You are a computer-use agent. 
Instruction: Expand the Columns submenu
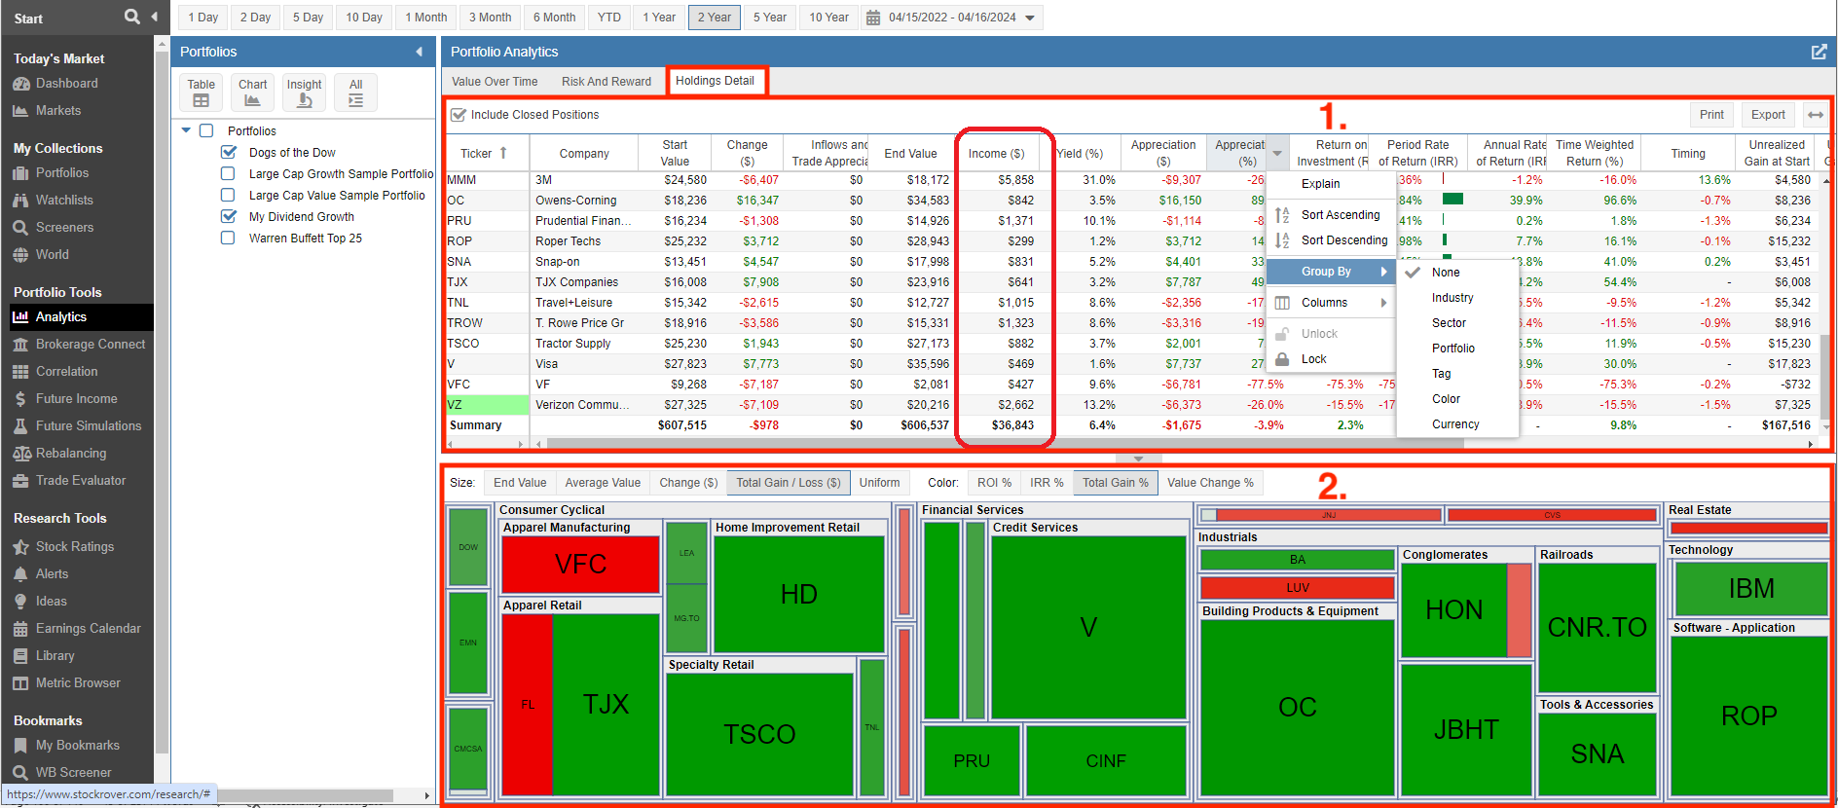(x=1331, y=303)
